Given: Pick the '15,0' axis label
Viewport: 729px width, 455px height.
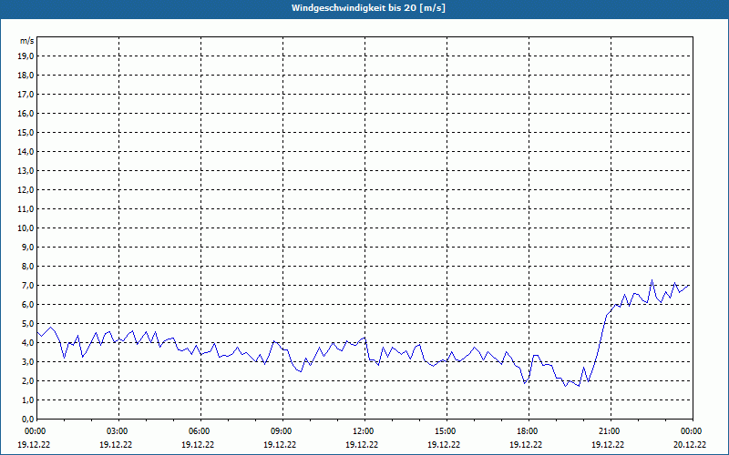Looking at the screenshot, I should pos(26,132).
